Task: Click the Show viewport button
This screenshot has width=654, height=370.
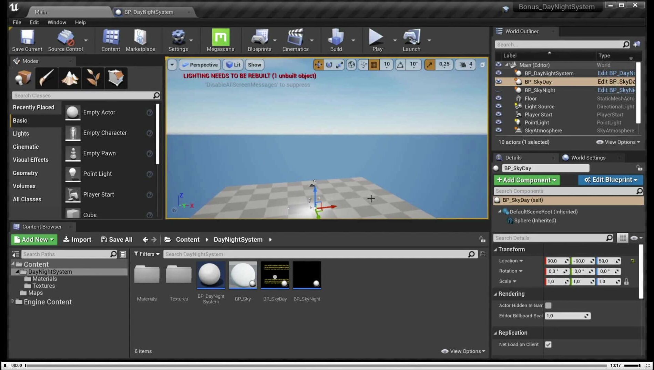Action: click(x=254, y=65)
